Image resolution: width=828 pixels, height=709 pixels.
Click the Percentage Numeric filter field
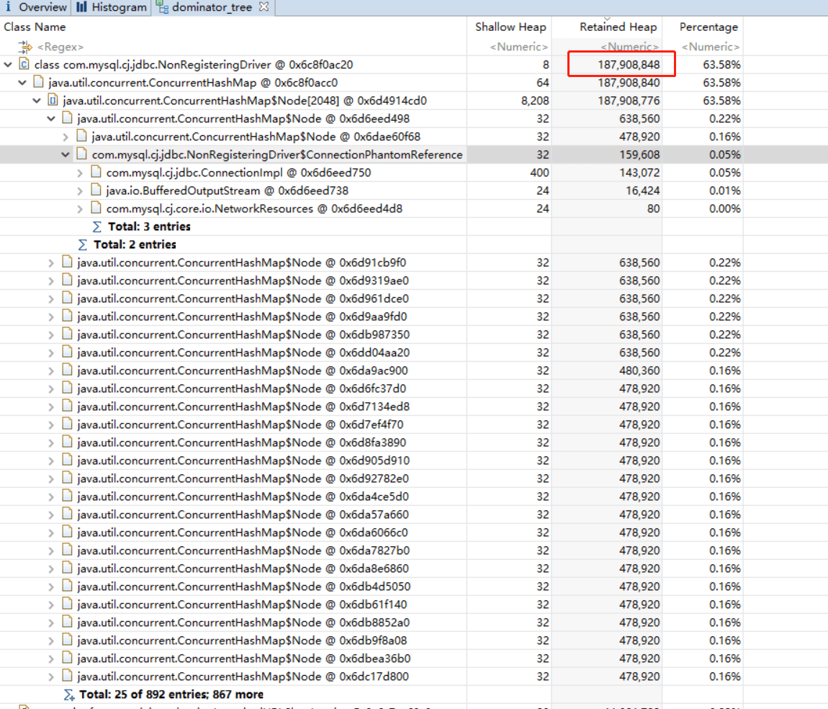coord(710,47)
